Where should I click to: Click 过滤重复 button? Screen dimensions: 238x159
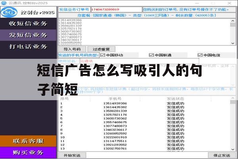pyautogui.click(x=101, y=49)
